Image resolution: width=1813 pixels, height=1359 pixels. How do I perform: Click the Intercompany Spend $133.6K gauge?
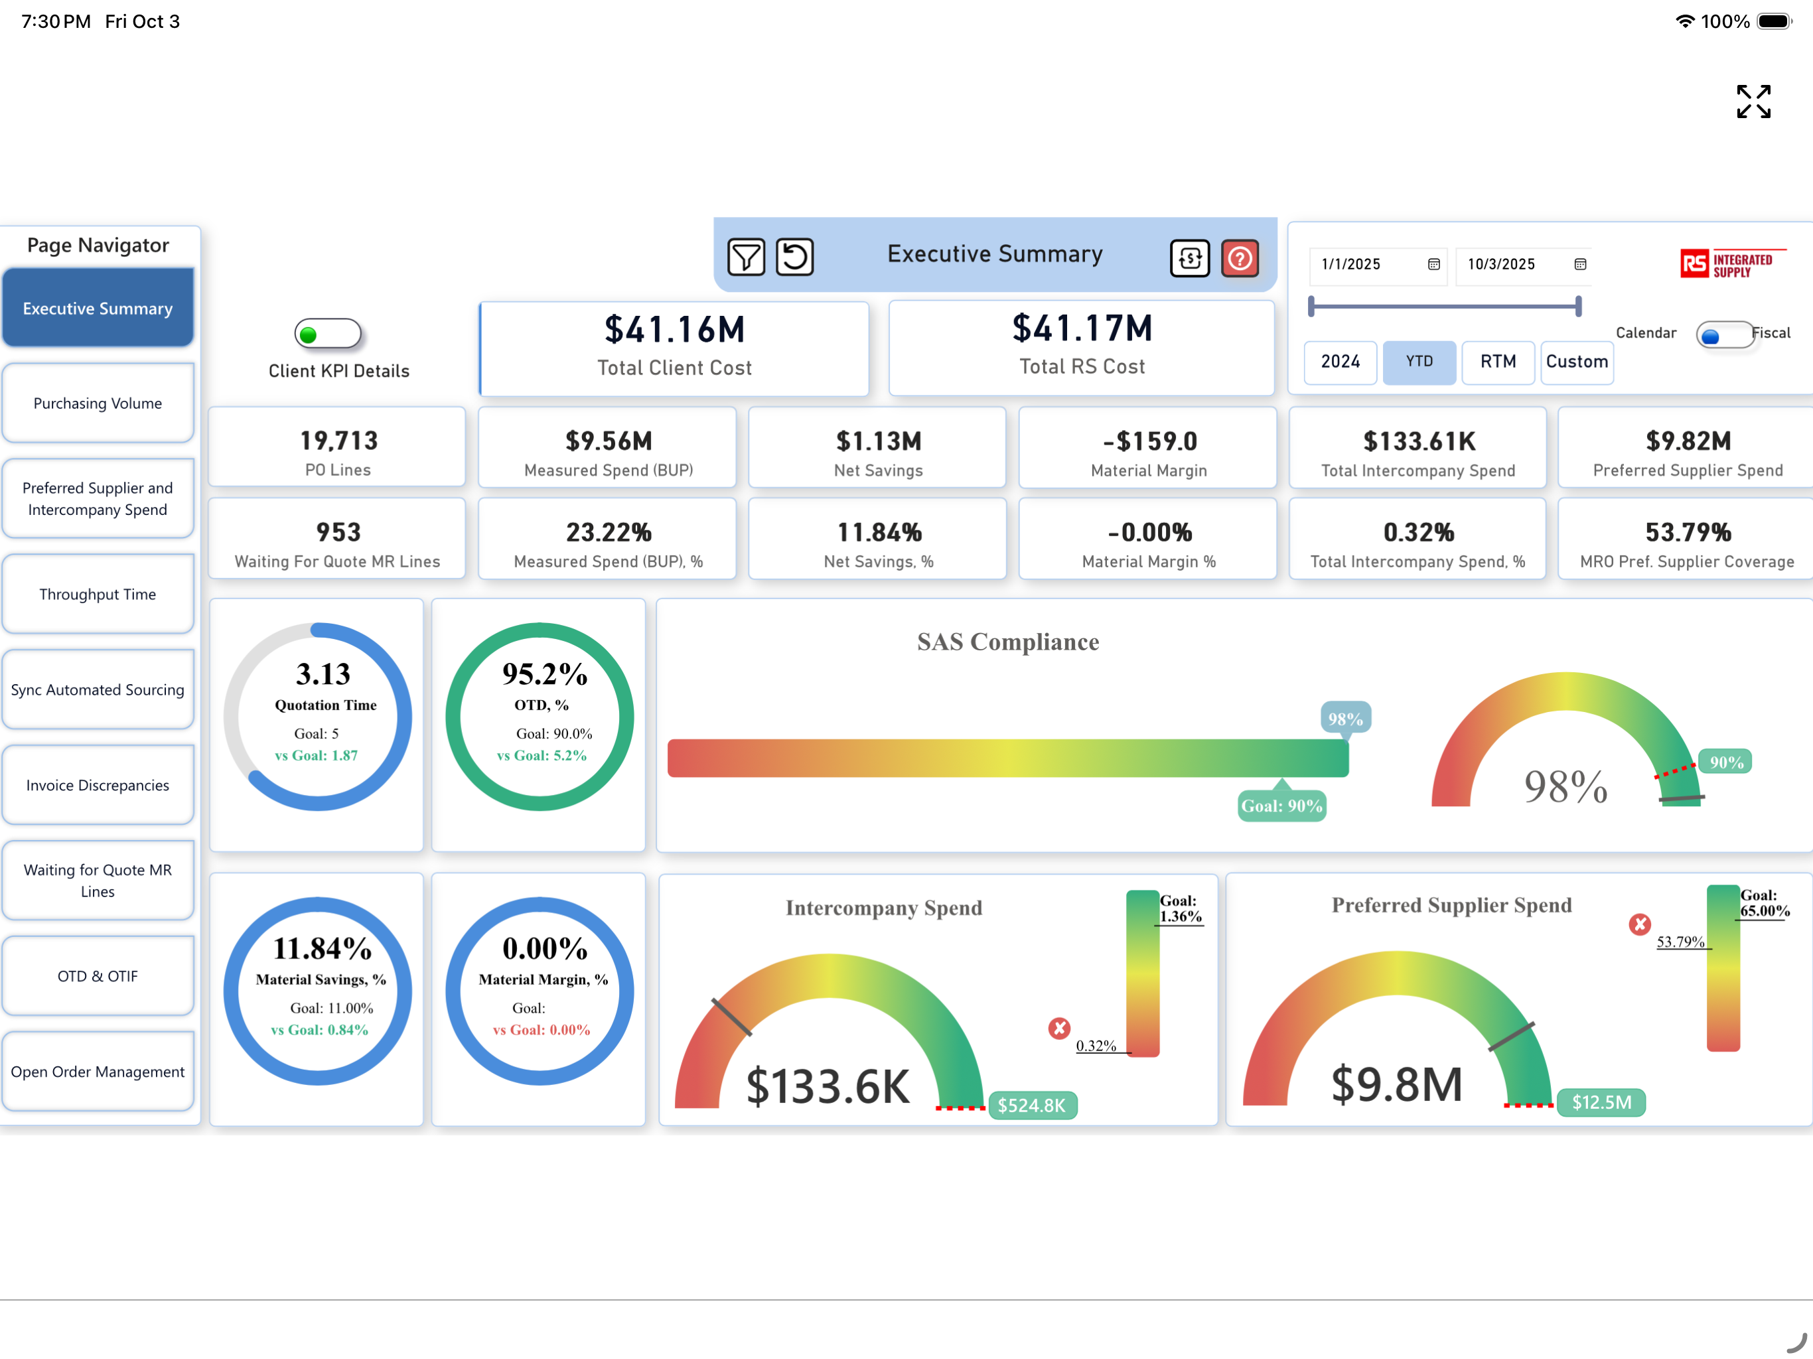point(829,1031)
